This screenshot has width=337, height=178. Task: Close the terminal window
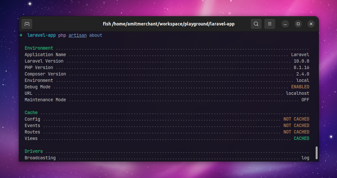(x=311, y=24)
